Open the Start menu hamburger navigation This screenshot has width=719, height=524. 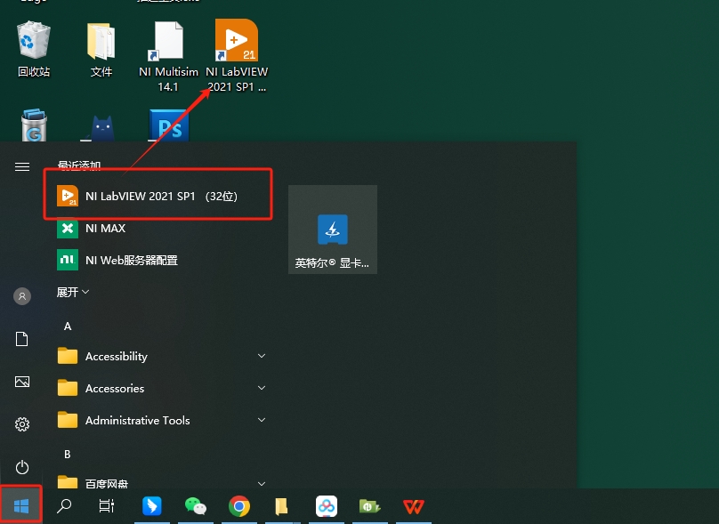point(22,166)
